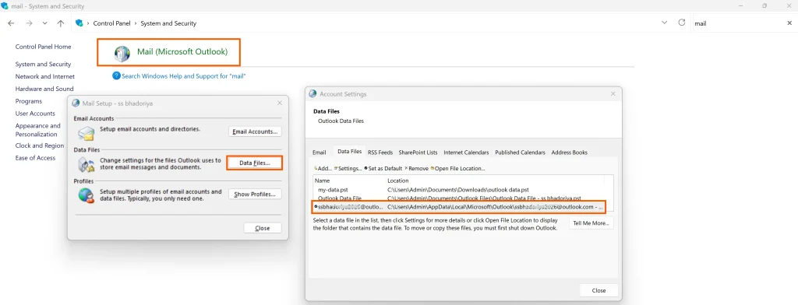Click Add... in data files toolbar
The height and width of the screenshot is (305, 798).
point(323,168)
